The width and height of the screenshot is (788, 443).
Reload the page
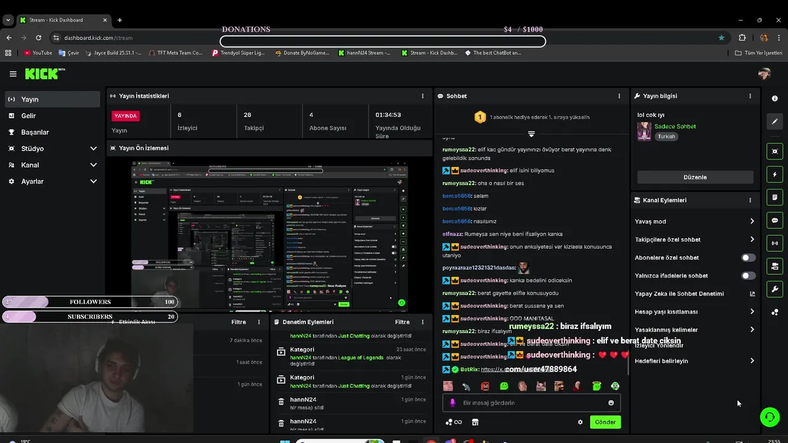39,38
